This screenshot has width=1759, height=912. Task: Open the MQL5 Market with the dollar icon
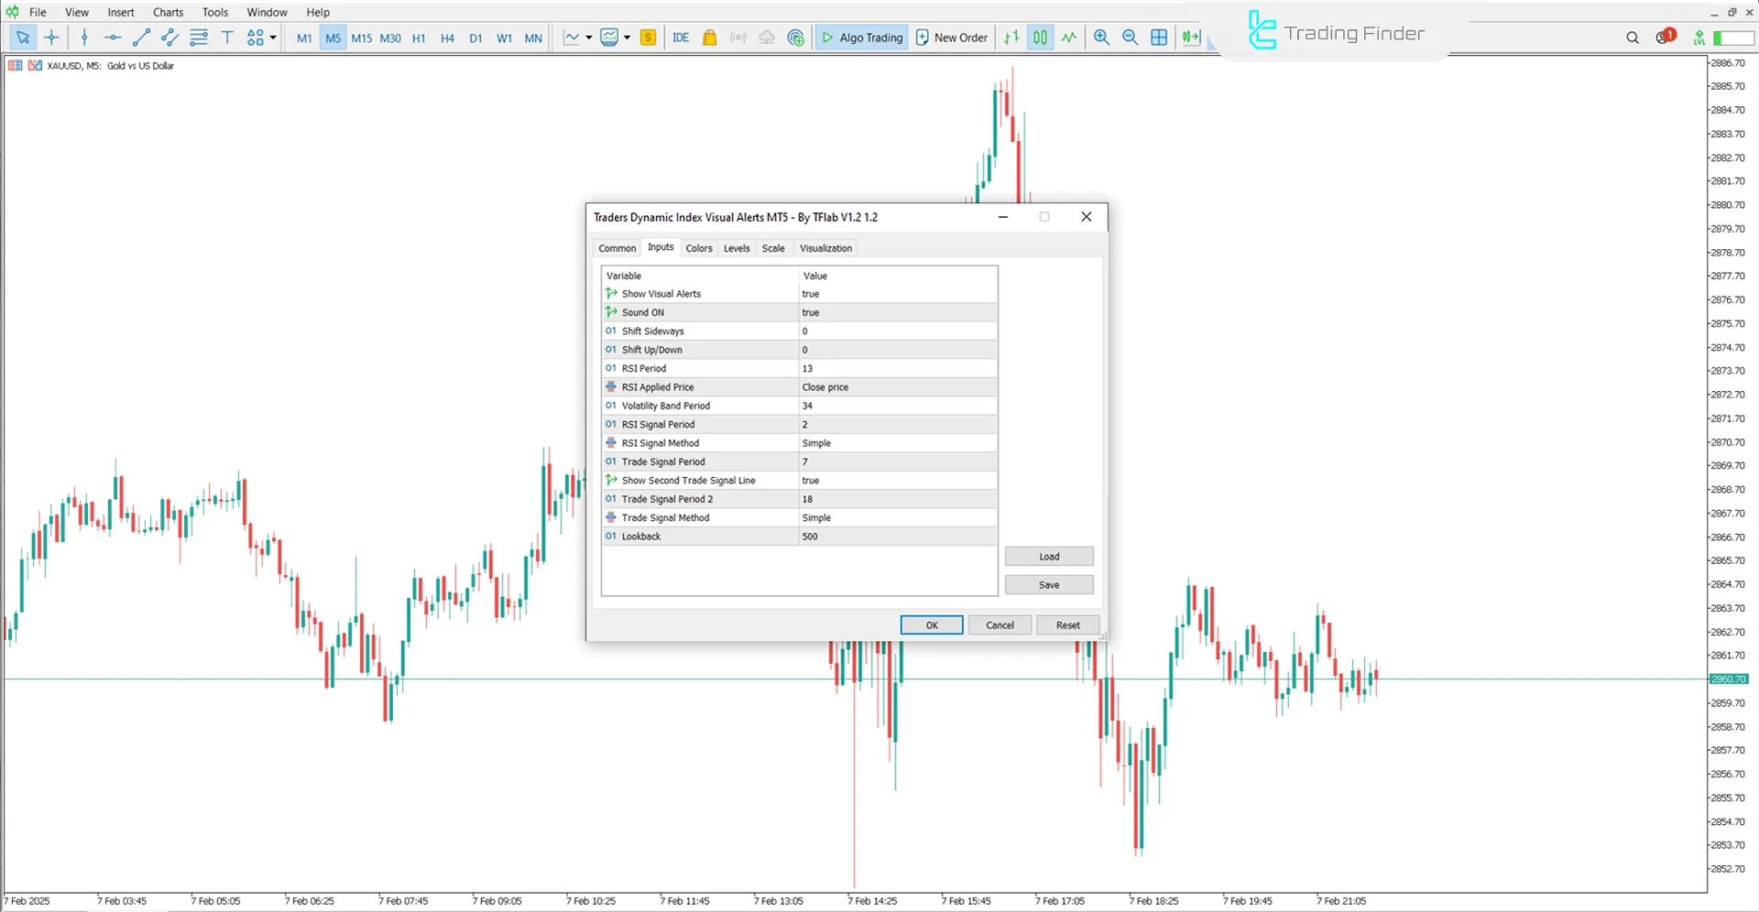[649, 38]
